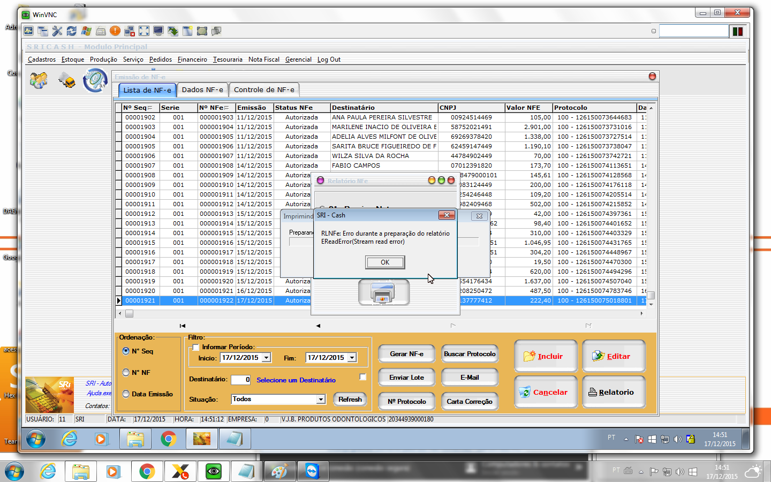Enable the Informar Período checkbox

(x=196, y=347)
